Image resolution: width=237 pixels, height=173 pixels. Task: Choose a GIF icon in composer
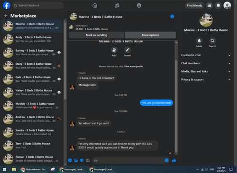[x=88, y=160]
